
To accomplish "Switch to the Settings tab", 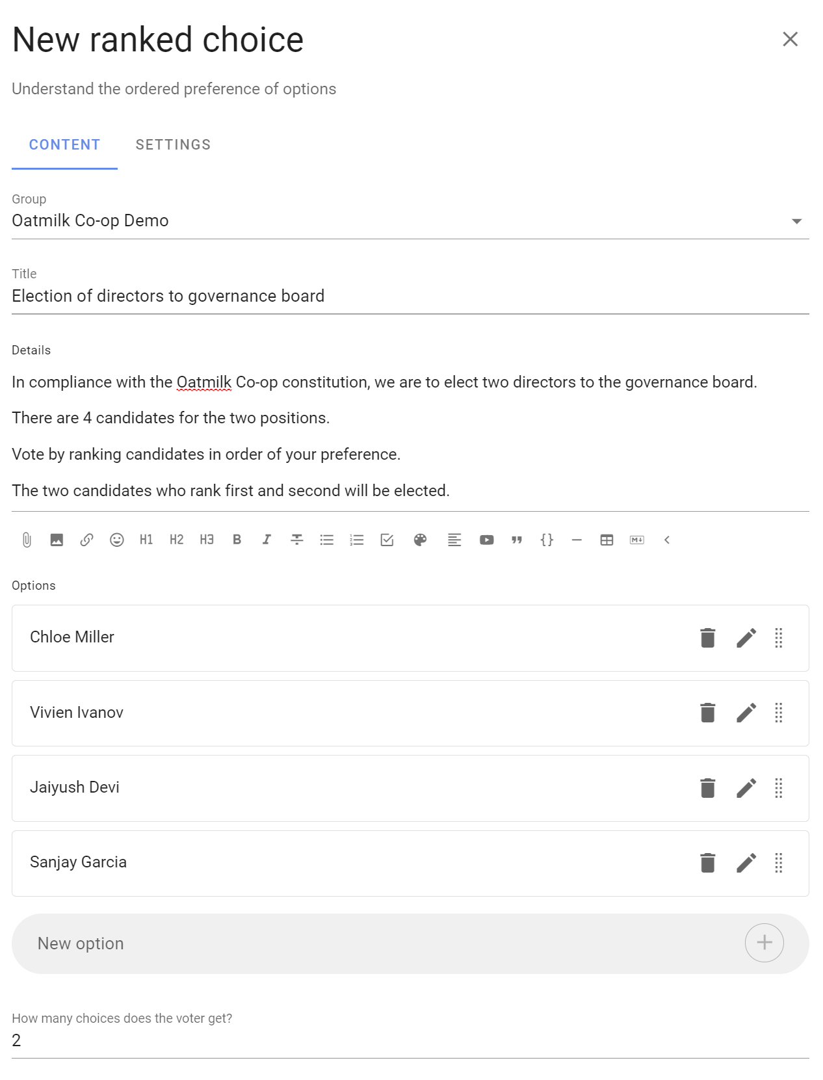I will [x=173, y=144].
